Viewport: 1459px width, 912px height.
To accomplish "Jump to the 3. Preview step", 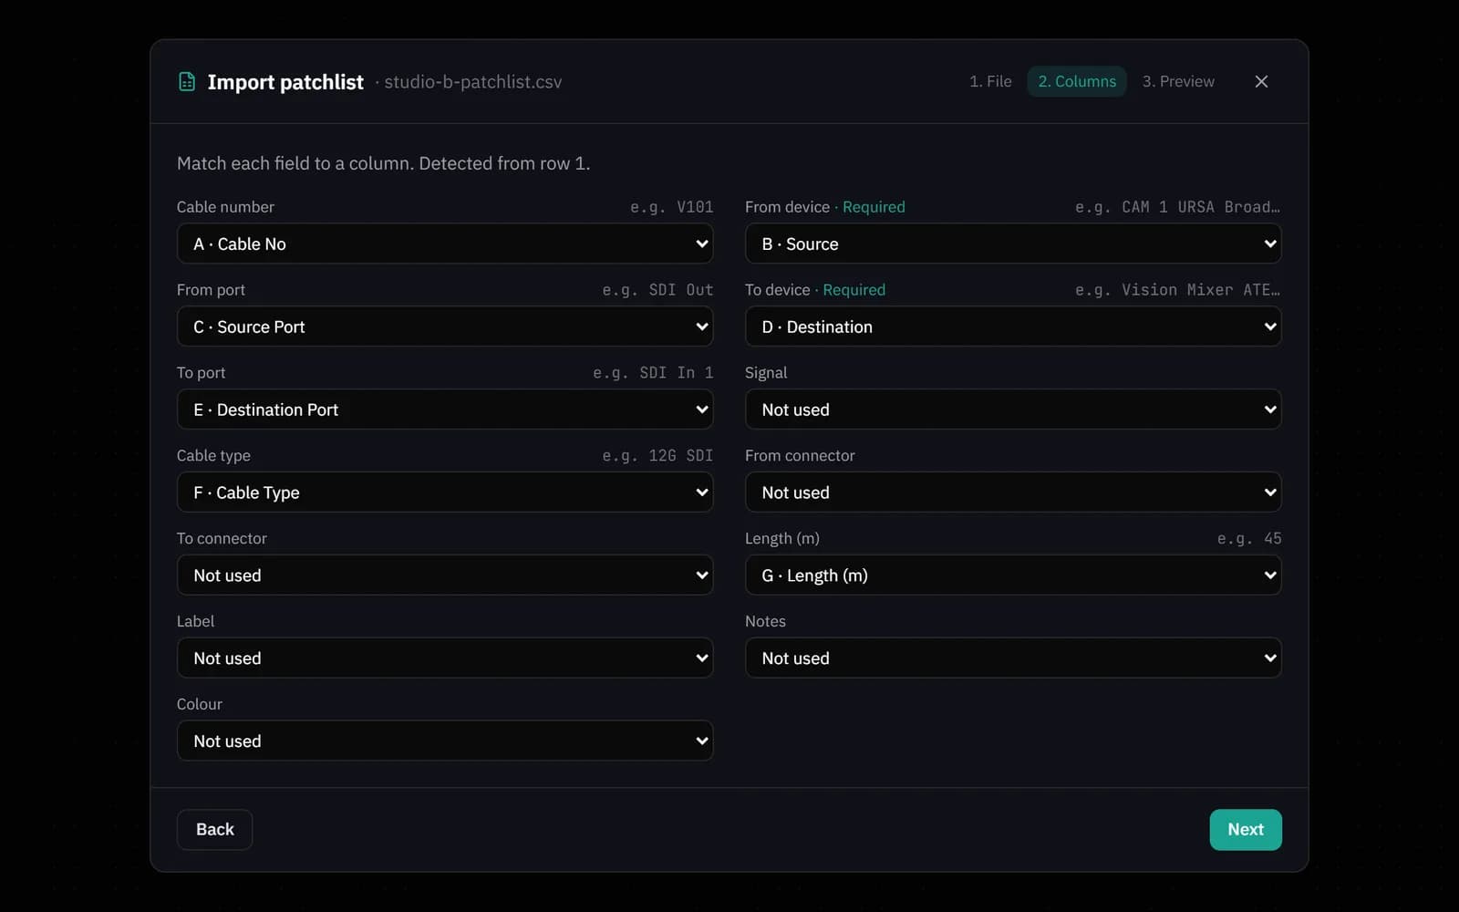I will coord(1178,81).
